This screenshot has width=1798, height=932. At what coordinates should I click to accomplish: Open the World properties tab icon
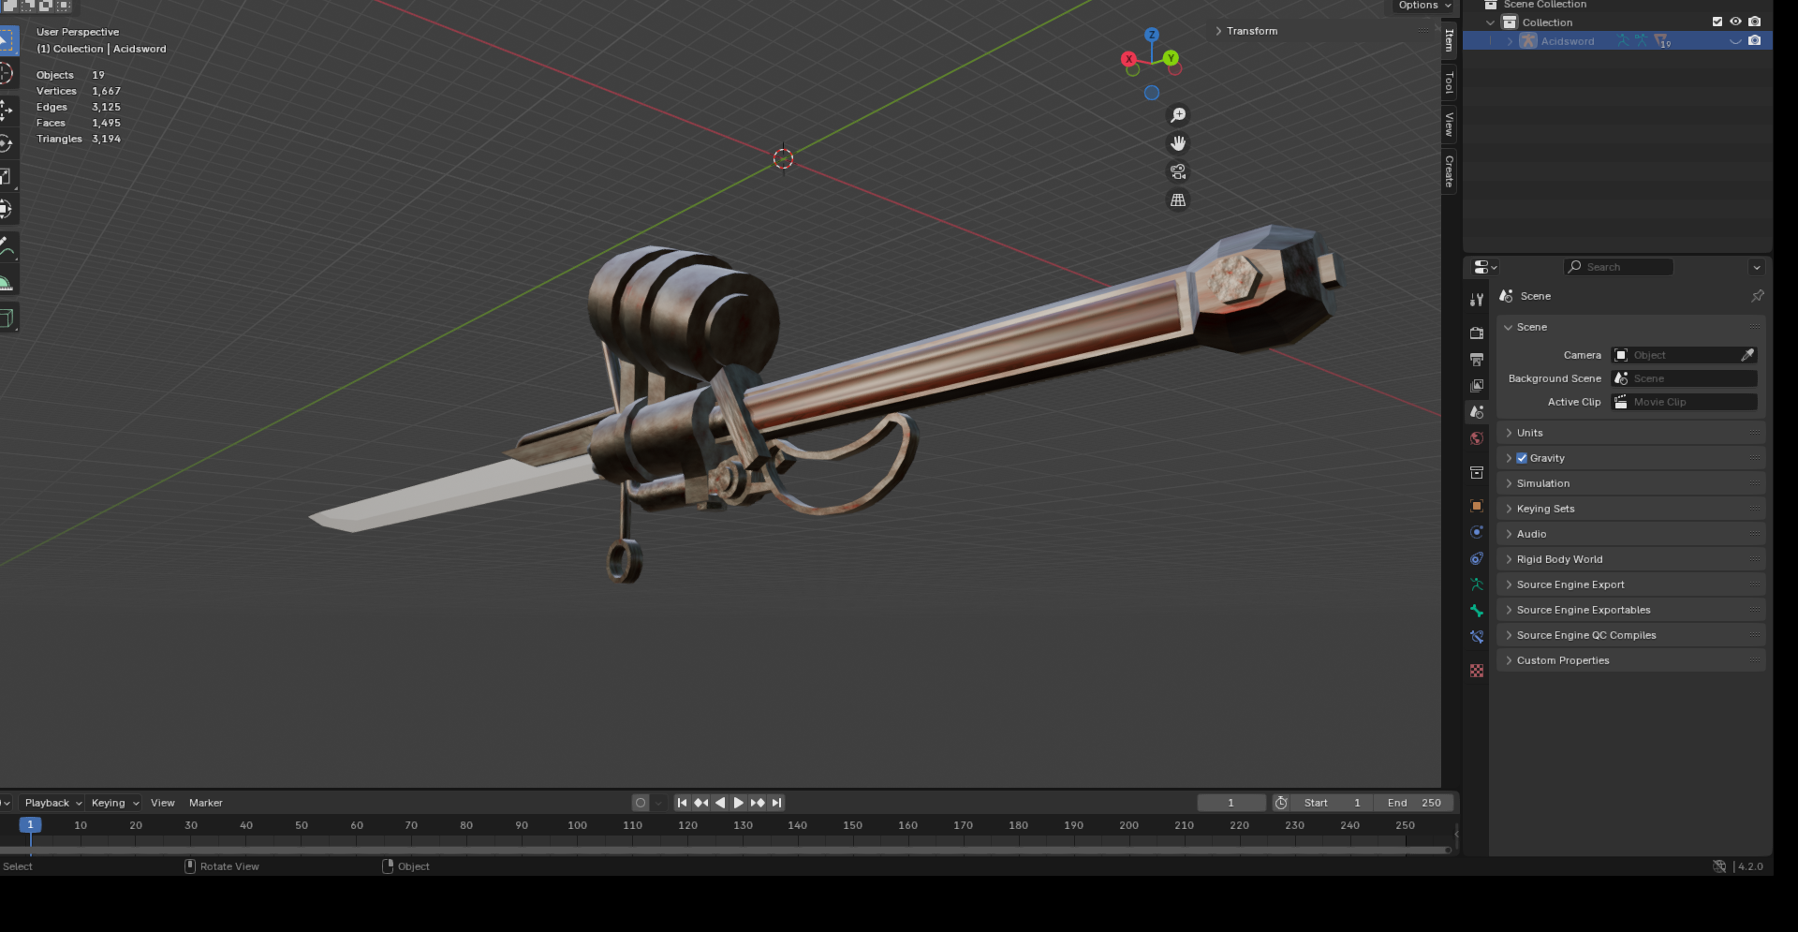pyautogui.click(x=1477, y=438)
